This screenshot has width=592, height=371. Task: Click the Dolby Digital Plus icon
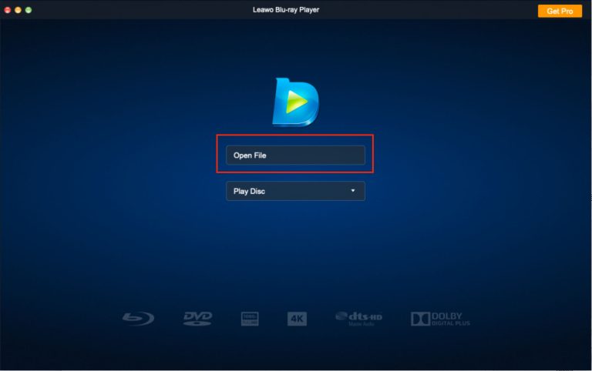click(440, 319)
